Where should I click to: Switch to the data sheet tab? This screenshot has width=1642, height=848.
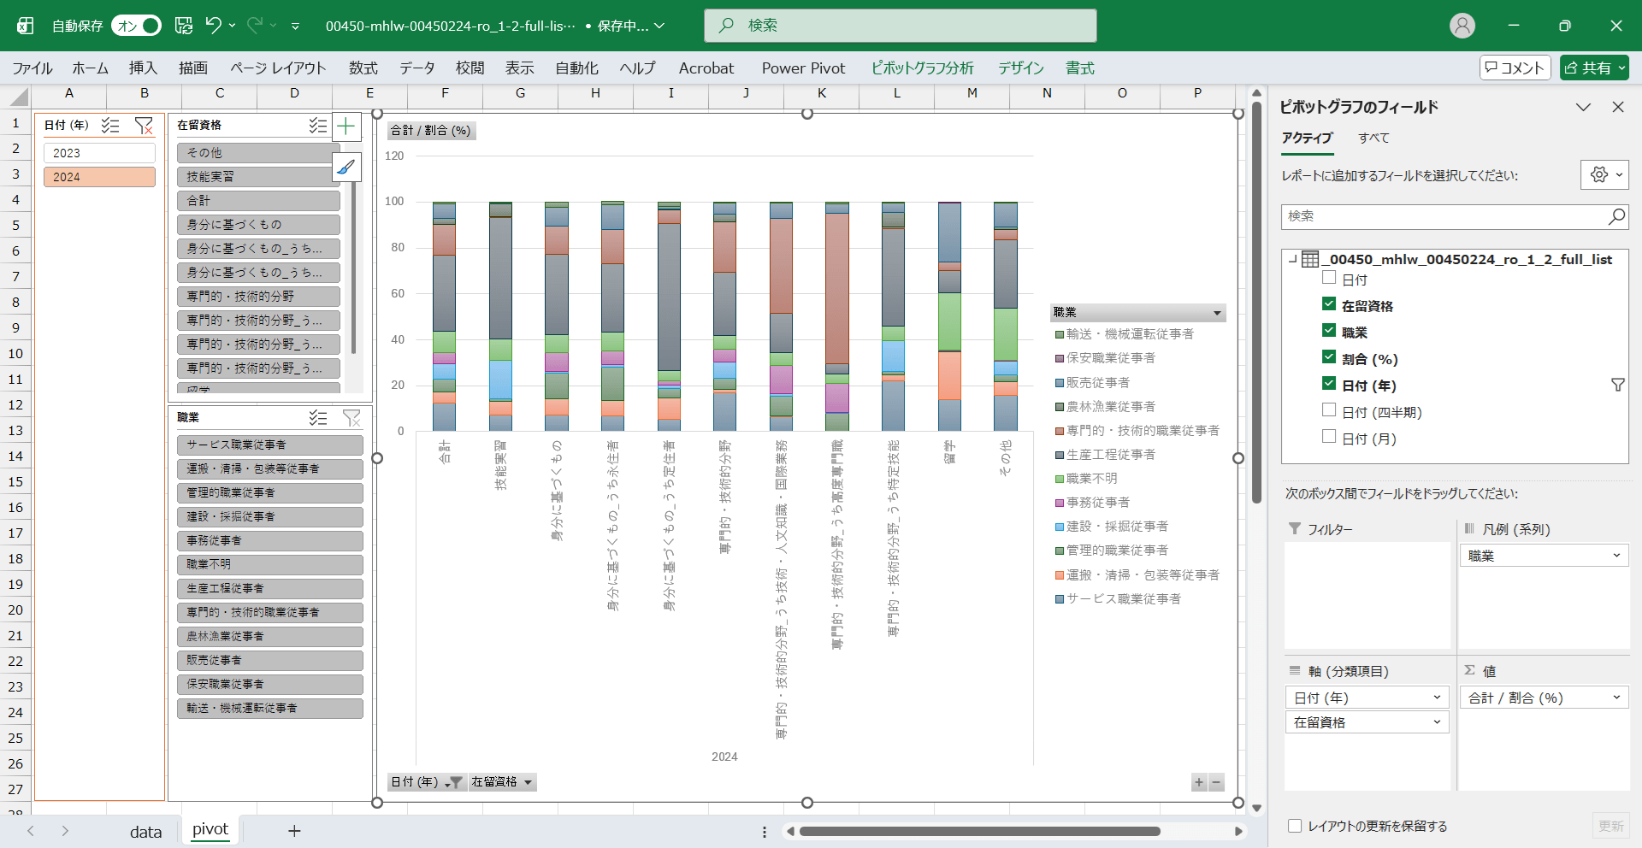[145, 831]
